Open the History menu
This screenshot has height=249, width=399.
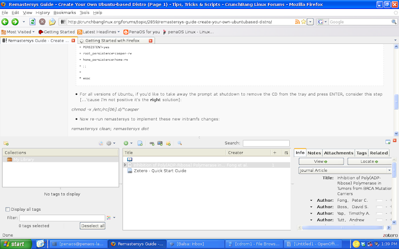(42, 12)
